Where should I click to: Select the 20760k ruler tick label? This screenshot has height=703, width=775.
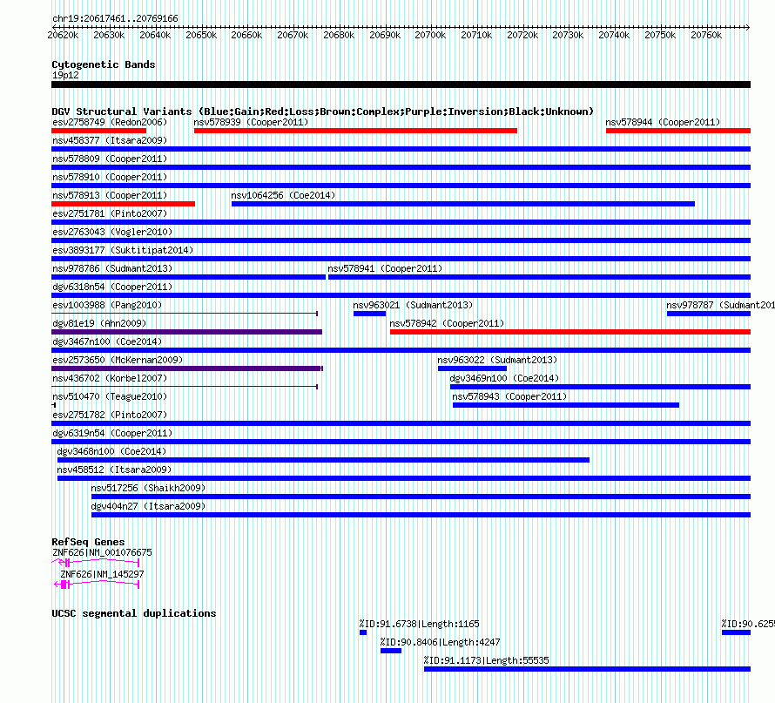click(x=706, y=35)
